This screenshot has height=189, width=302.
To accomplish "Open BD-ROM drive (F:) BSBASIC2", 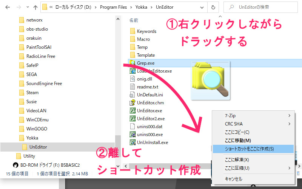I will click(x=46, y=165).
